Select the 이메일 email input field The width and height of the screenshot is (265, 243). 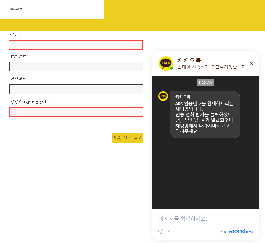pos(76,89)
